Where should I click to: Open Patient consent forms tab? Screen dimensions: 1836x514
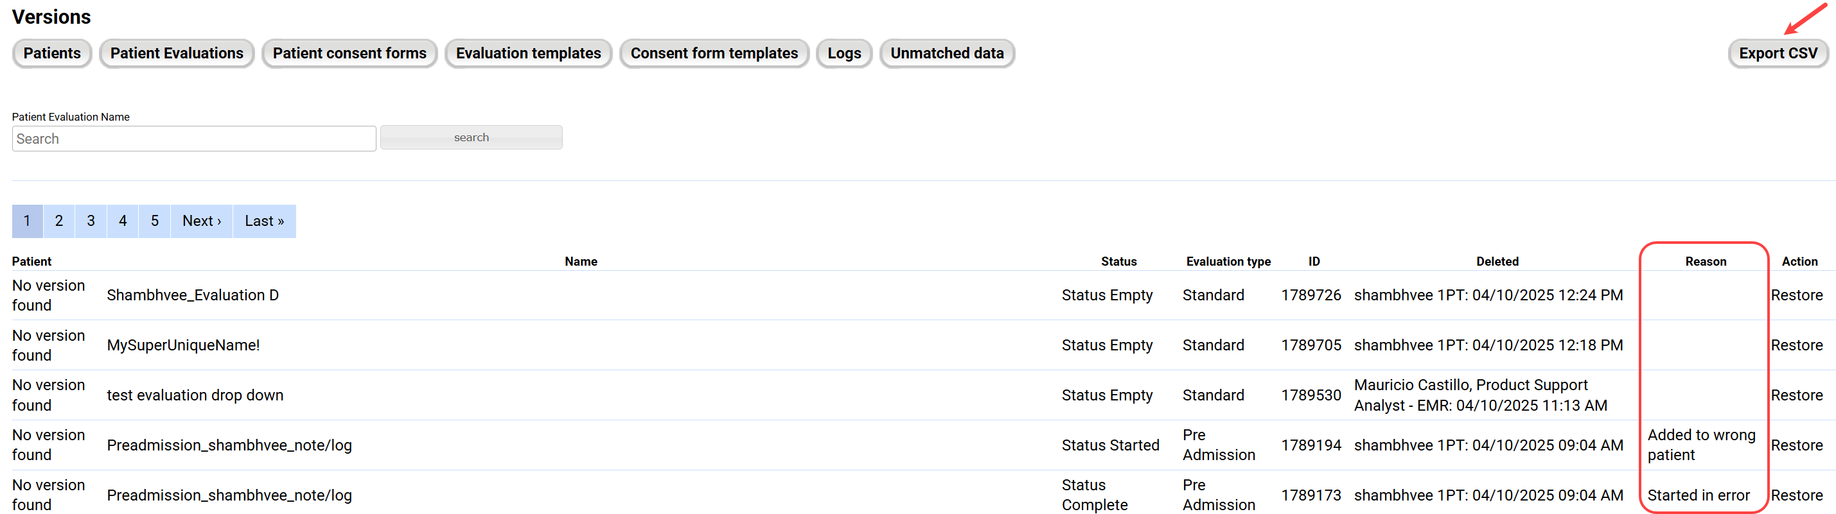[349, 53]
